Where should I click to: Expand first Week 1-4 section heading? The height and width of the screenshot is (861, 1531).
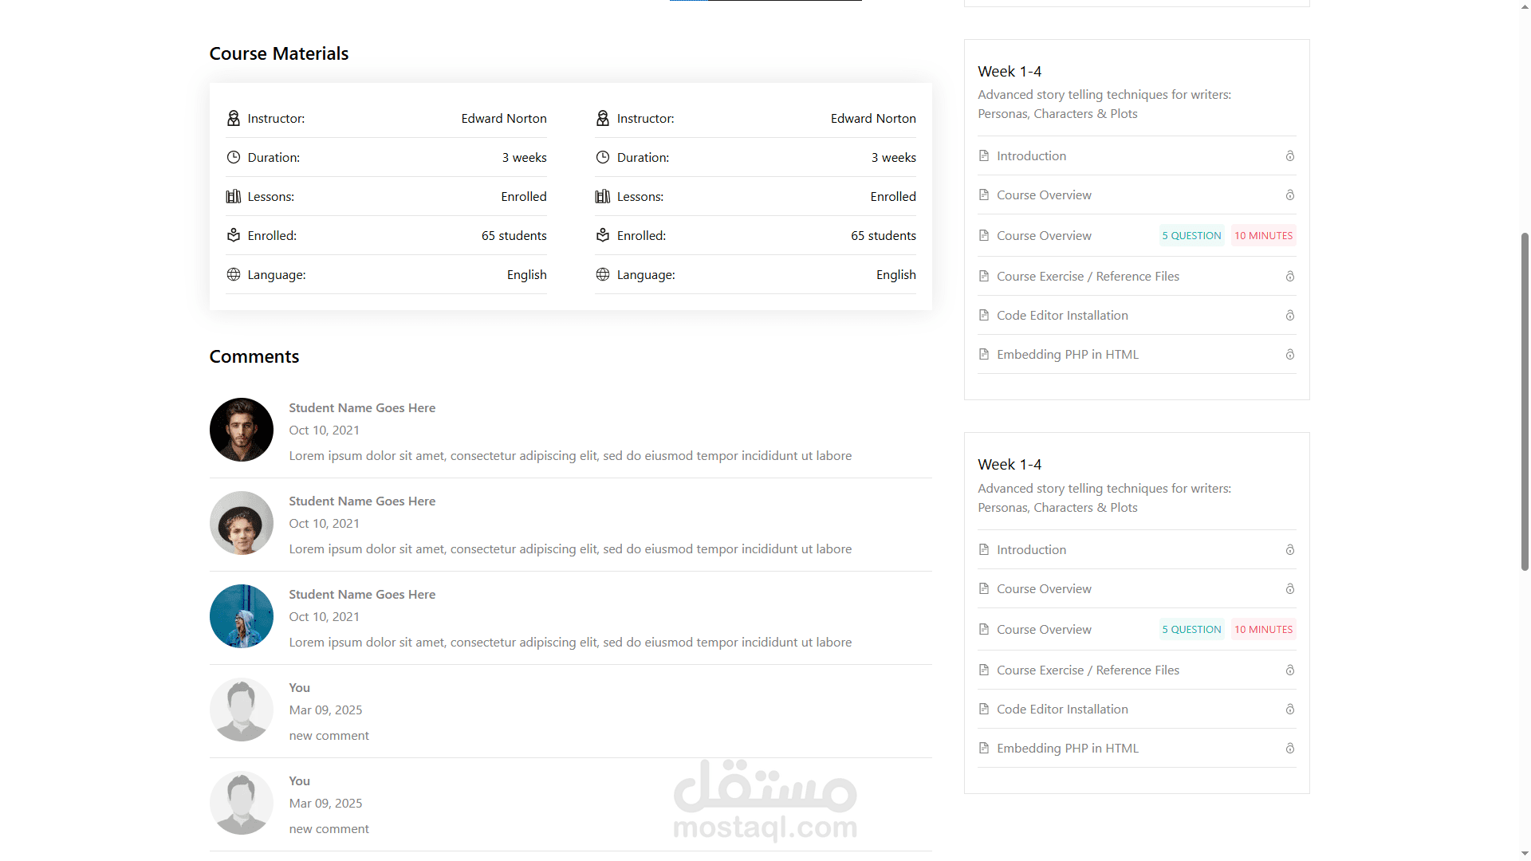coord(1010,72)
